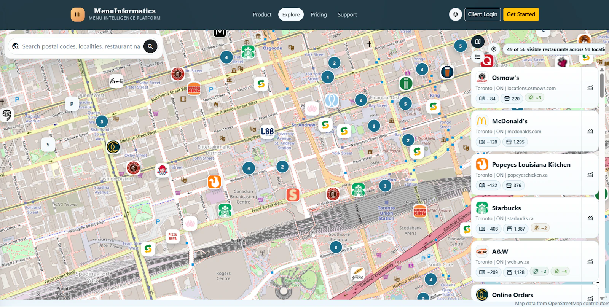Select red S marker on Front Street West
Viewport: 609px width, 307px height.
pos(293,195)
